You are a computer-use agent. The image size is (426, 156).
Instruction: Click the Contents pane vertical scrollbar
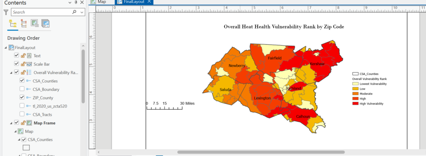pos(83,76)
